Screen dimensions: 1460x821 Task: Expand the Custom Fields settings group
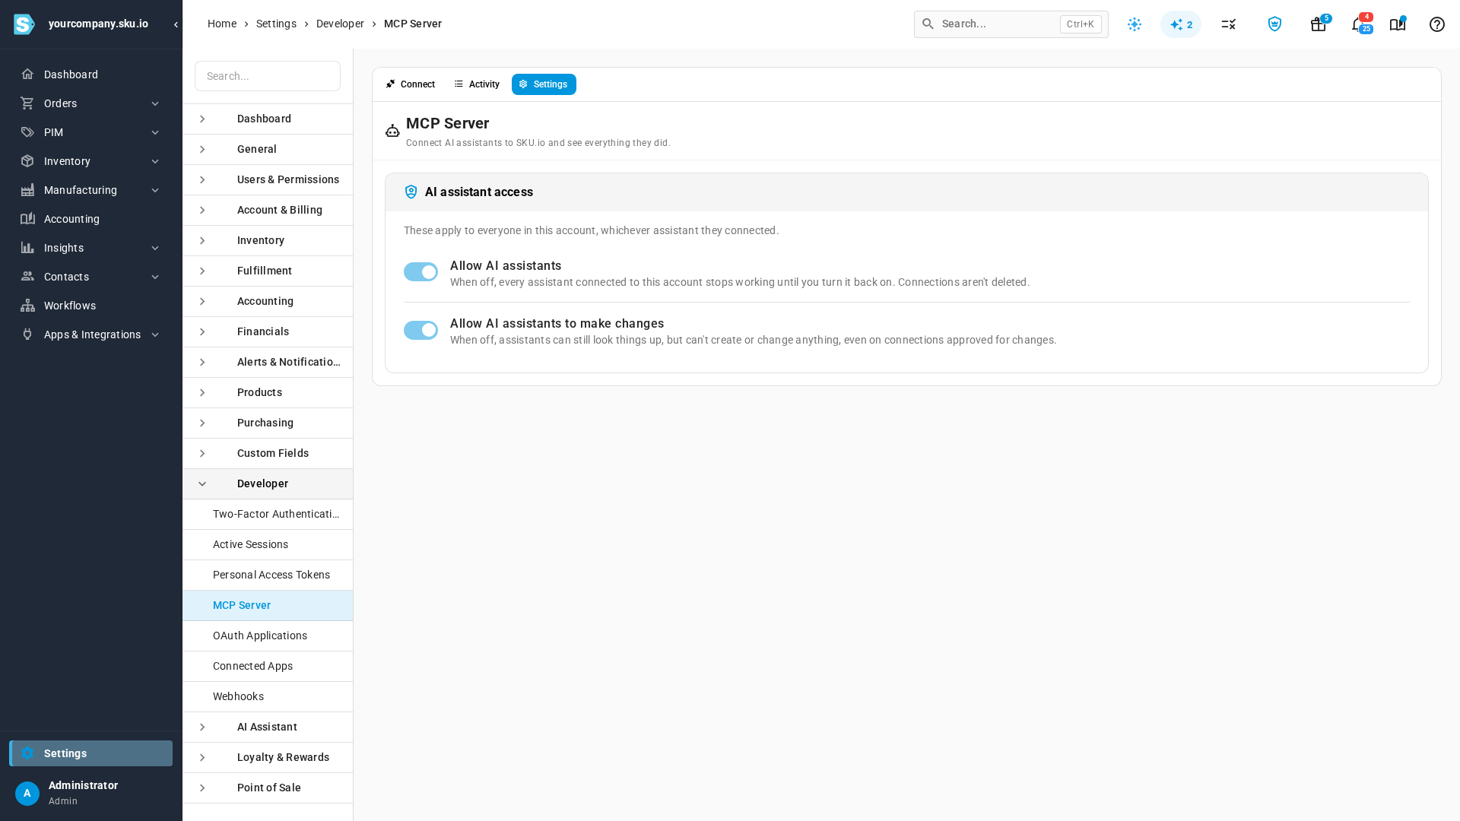268,454
